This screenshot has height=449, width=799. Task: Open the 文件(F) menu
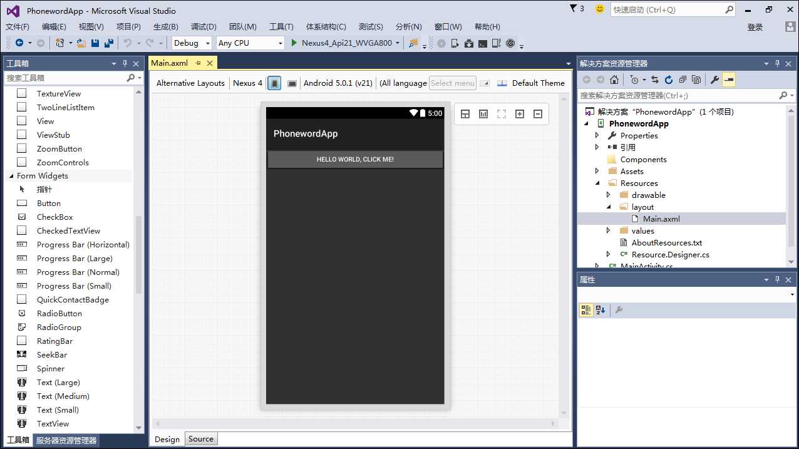pyautogui.click(x=18, y=27)
